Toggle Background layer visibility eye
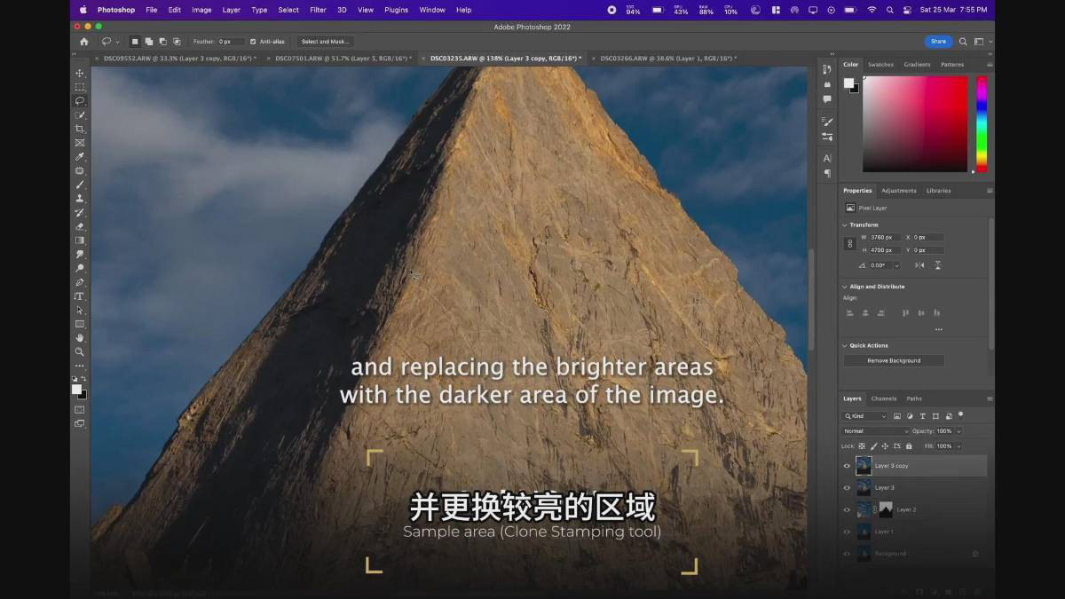 tap(847, 554)
